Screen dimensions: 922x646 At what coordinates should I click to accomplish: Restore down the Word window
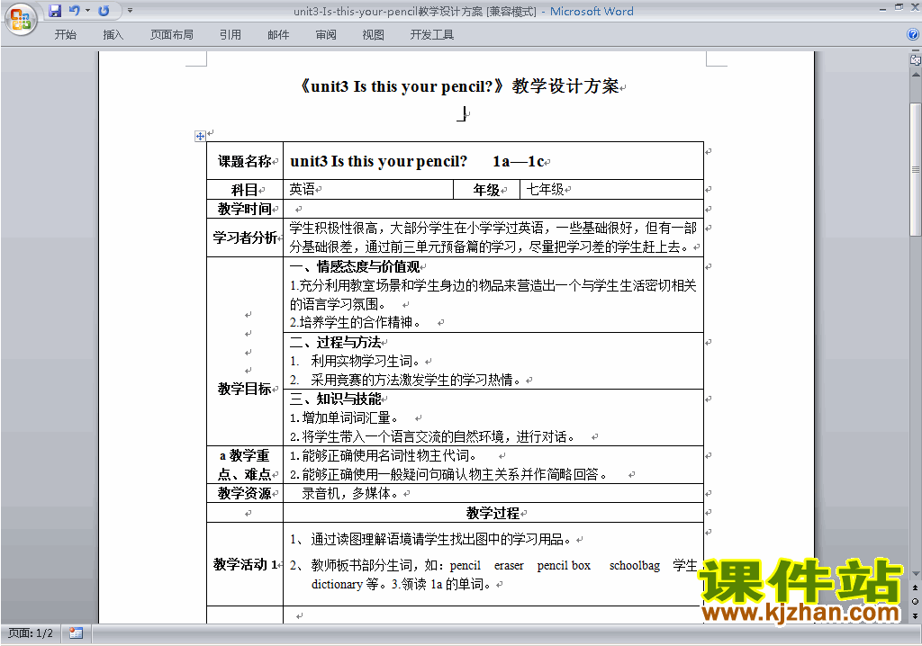pos(899,7)
